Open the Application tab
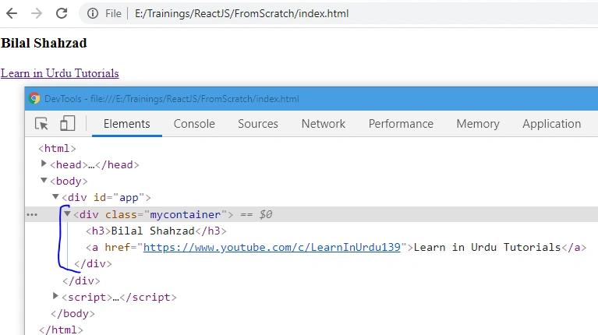 (x=552, y=124)
